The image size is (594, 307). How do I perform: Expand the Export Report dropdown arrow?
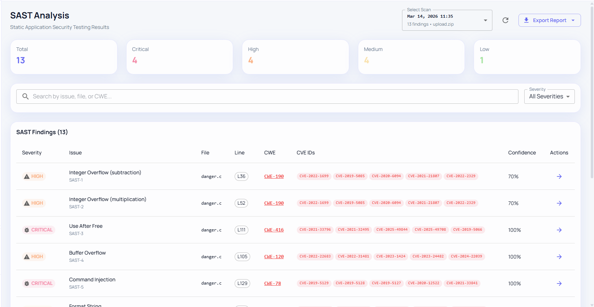(573, 20)
